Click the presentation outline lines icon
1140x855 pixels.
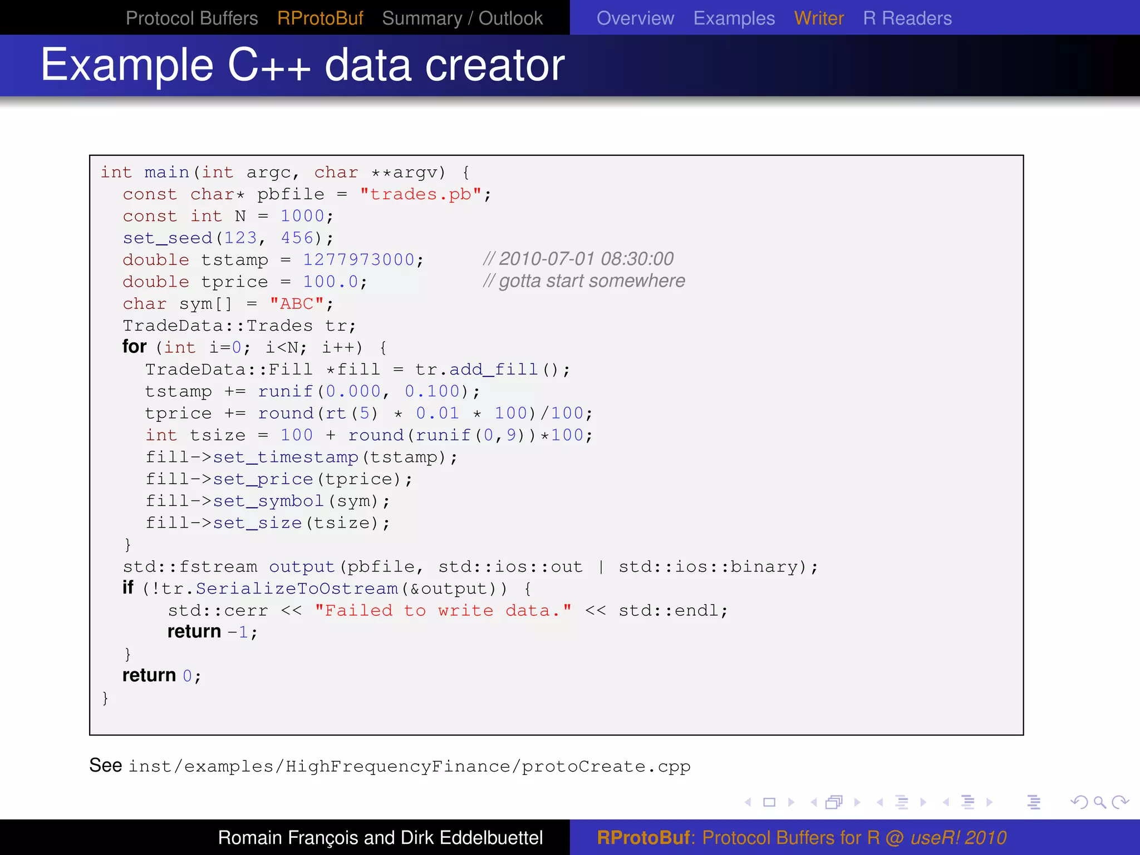1034,802
